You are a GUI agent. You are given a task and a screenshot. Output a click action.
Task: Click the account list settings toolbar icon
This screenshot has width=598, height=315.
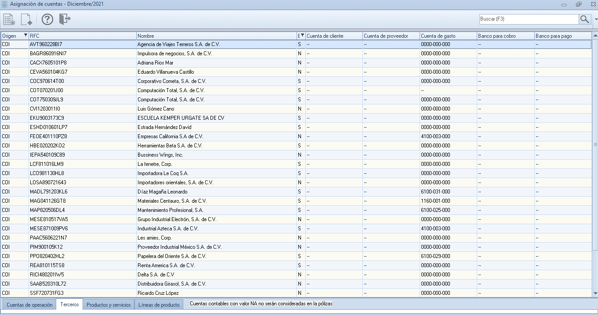[9, 19]
